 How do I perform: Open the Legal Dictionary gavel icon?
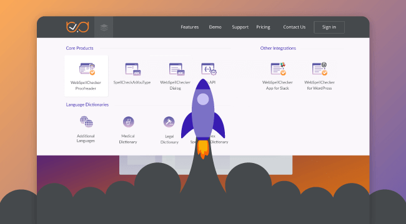(x=169, y=122)
